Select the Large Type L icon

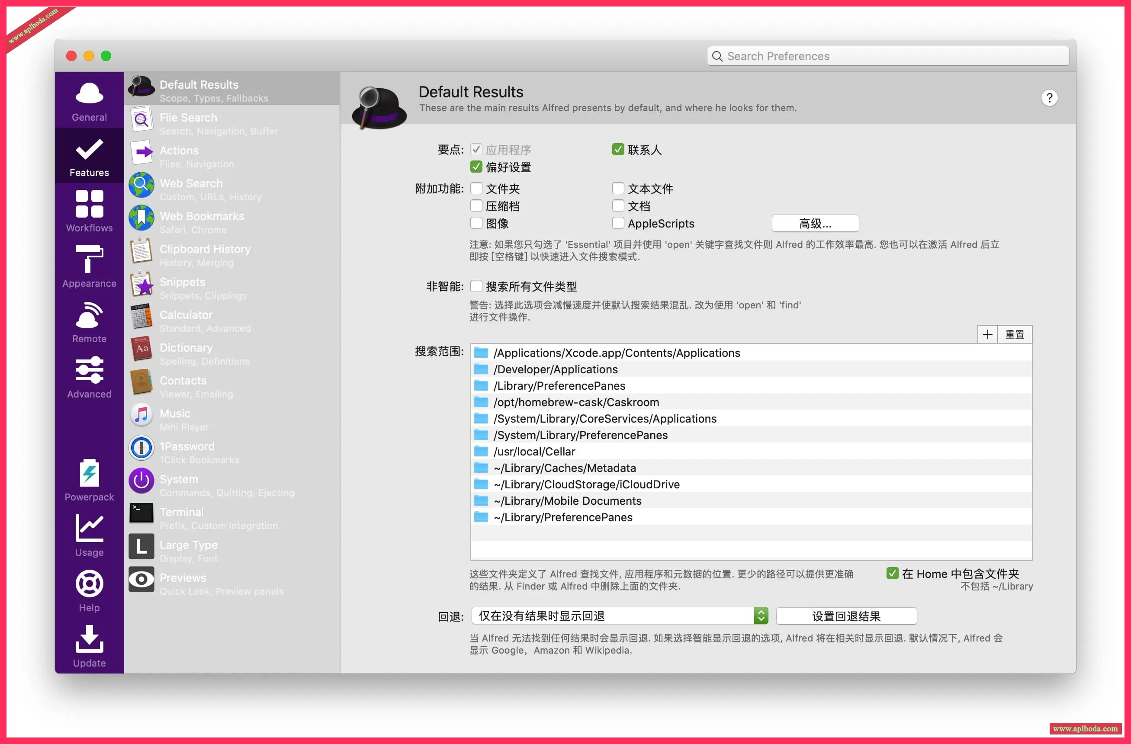pos(141,546)
